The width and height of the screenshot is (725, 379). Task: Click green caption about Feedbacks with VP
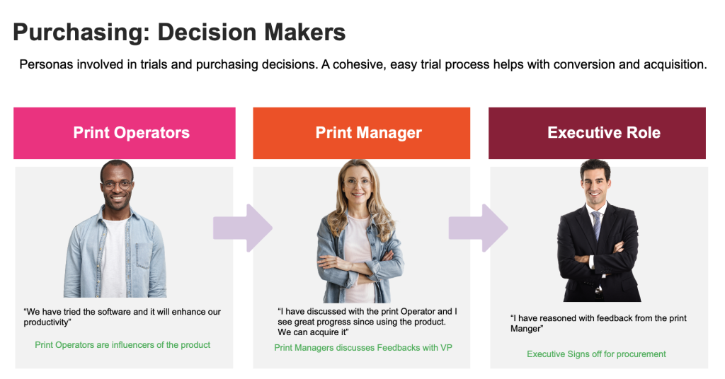pyautogui.click(x=362, y=347)
